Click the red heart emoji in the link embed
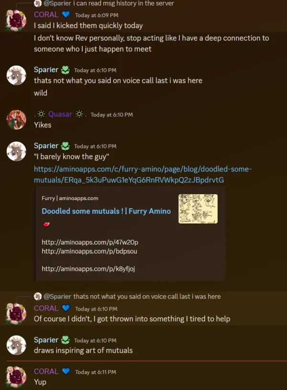Viewport: 287px width, 390px height. click(46, 224)
